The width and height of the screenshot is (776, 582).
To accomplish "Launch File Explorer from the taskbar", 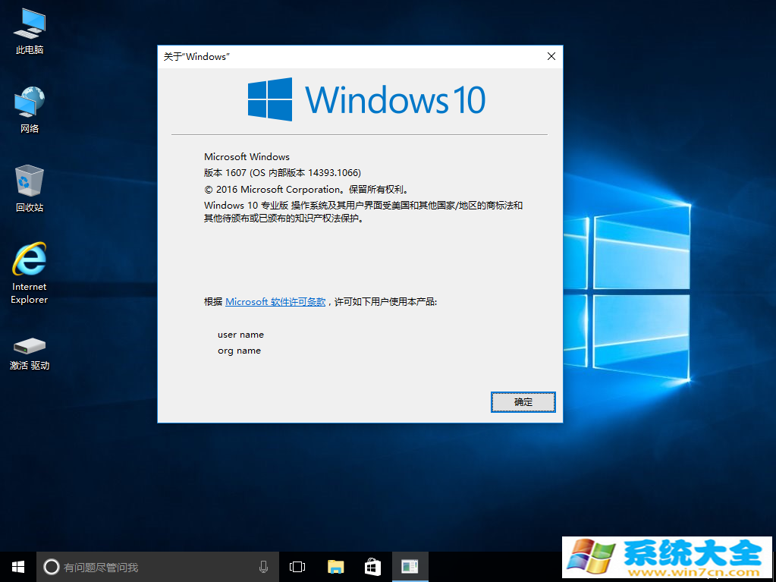I will tap(335, 567).
